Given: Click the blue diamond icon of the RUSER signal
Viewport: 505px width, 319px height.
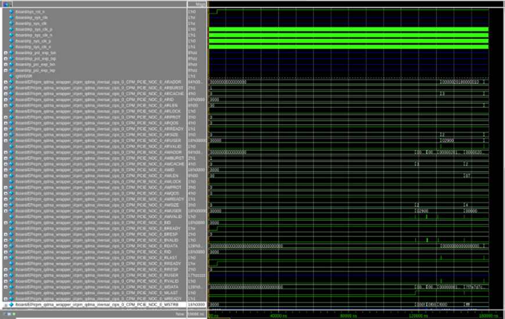Looking at the screenshot, I should tap(11, 275).
